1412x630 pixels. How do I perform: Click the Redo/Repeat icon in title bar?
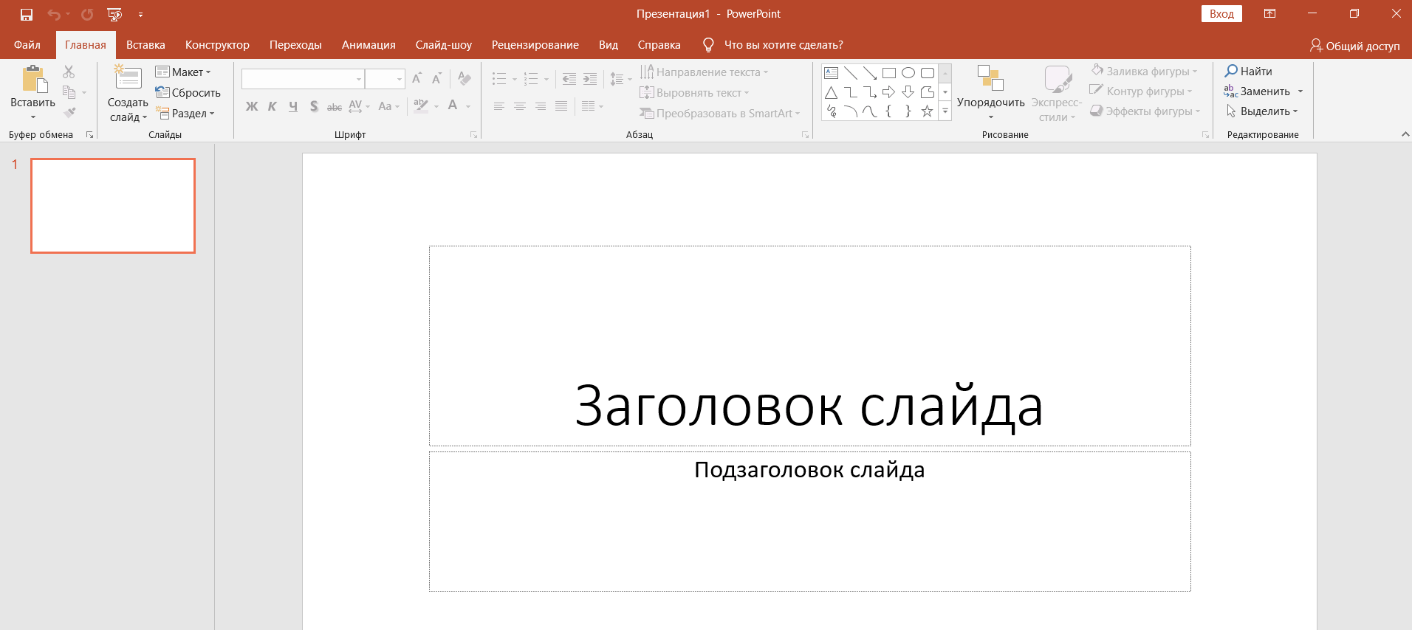87,14
